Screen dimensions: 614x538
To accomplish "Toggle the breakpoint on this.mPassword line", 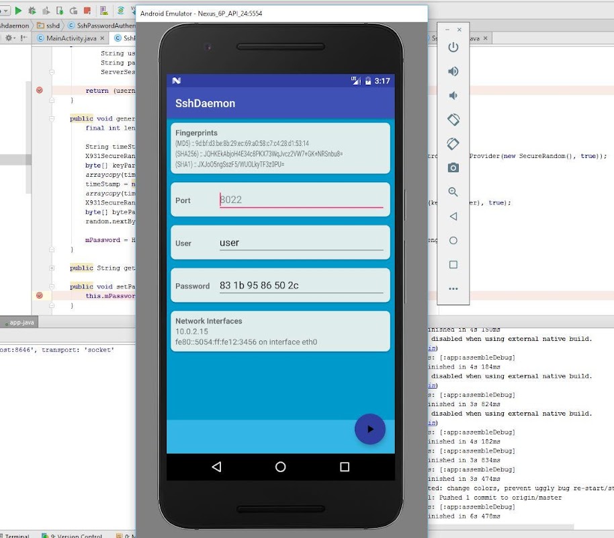I will [x=40, y=295].
